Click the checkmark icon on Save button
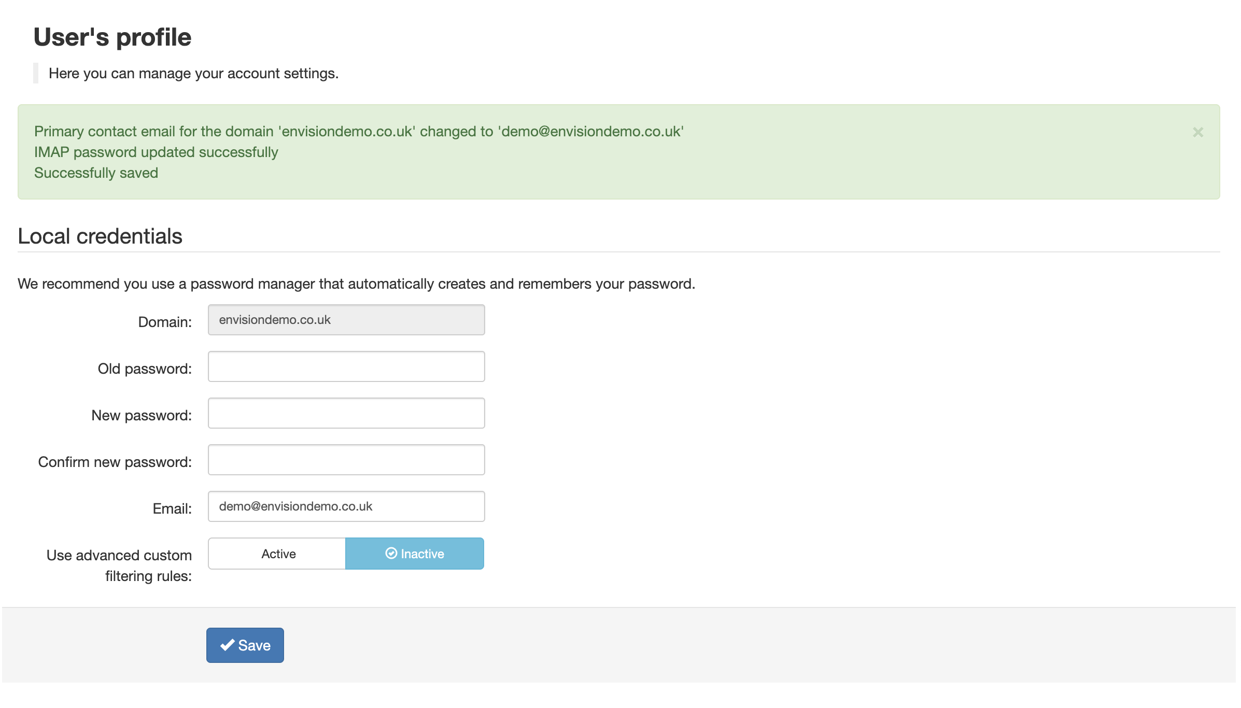This screenshot has height=708, width=1241. (x=227, y=645)
